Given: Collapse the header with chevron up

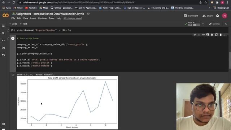Looking at the screenshot, I should pos(226,24).
